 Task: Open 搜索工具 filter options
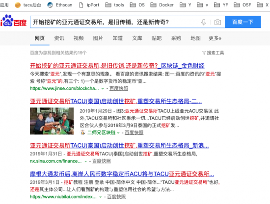pyautogui.click(x=213, y=53)
